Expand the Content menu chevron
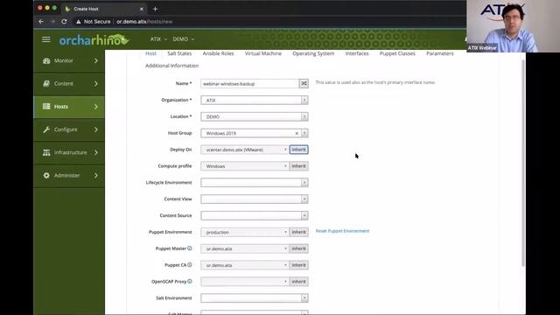The width and height of the screenshot is (560, 315). click(95, 84)
